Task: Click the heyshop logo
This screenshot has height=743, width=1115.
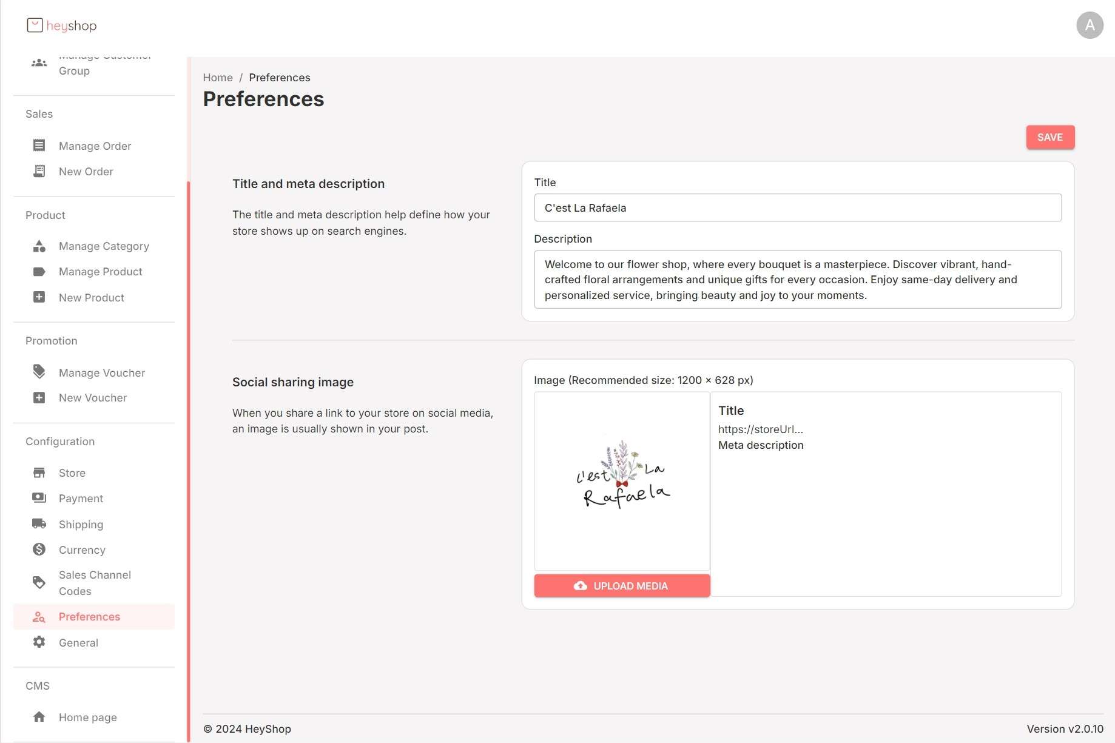Action: pos(62,25)
